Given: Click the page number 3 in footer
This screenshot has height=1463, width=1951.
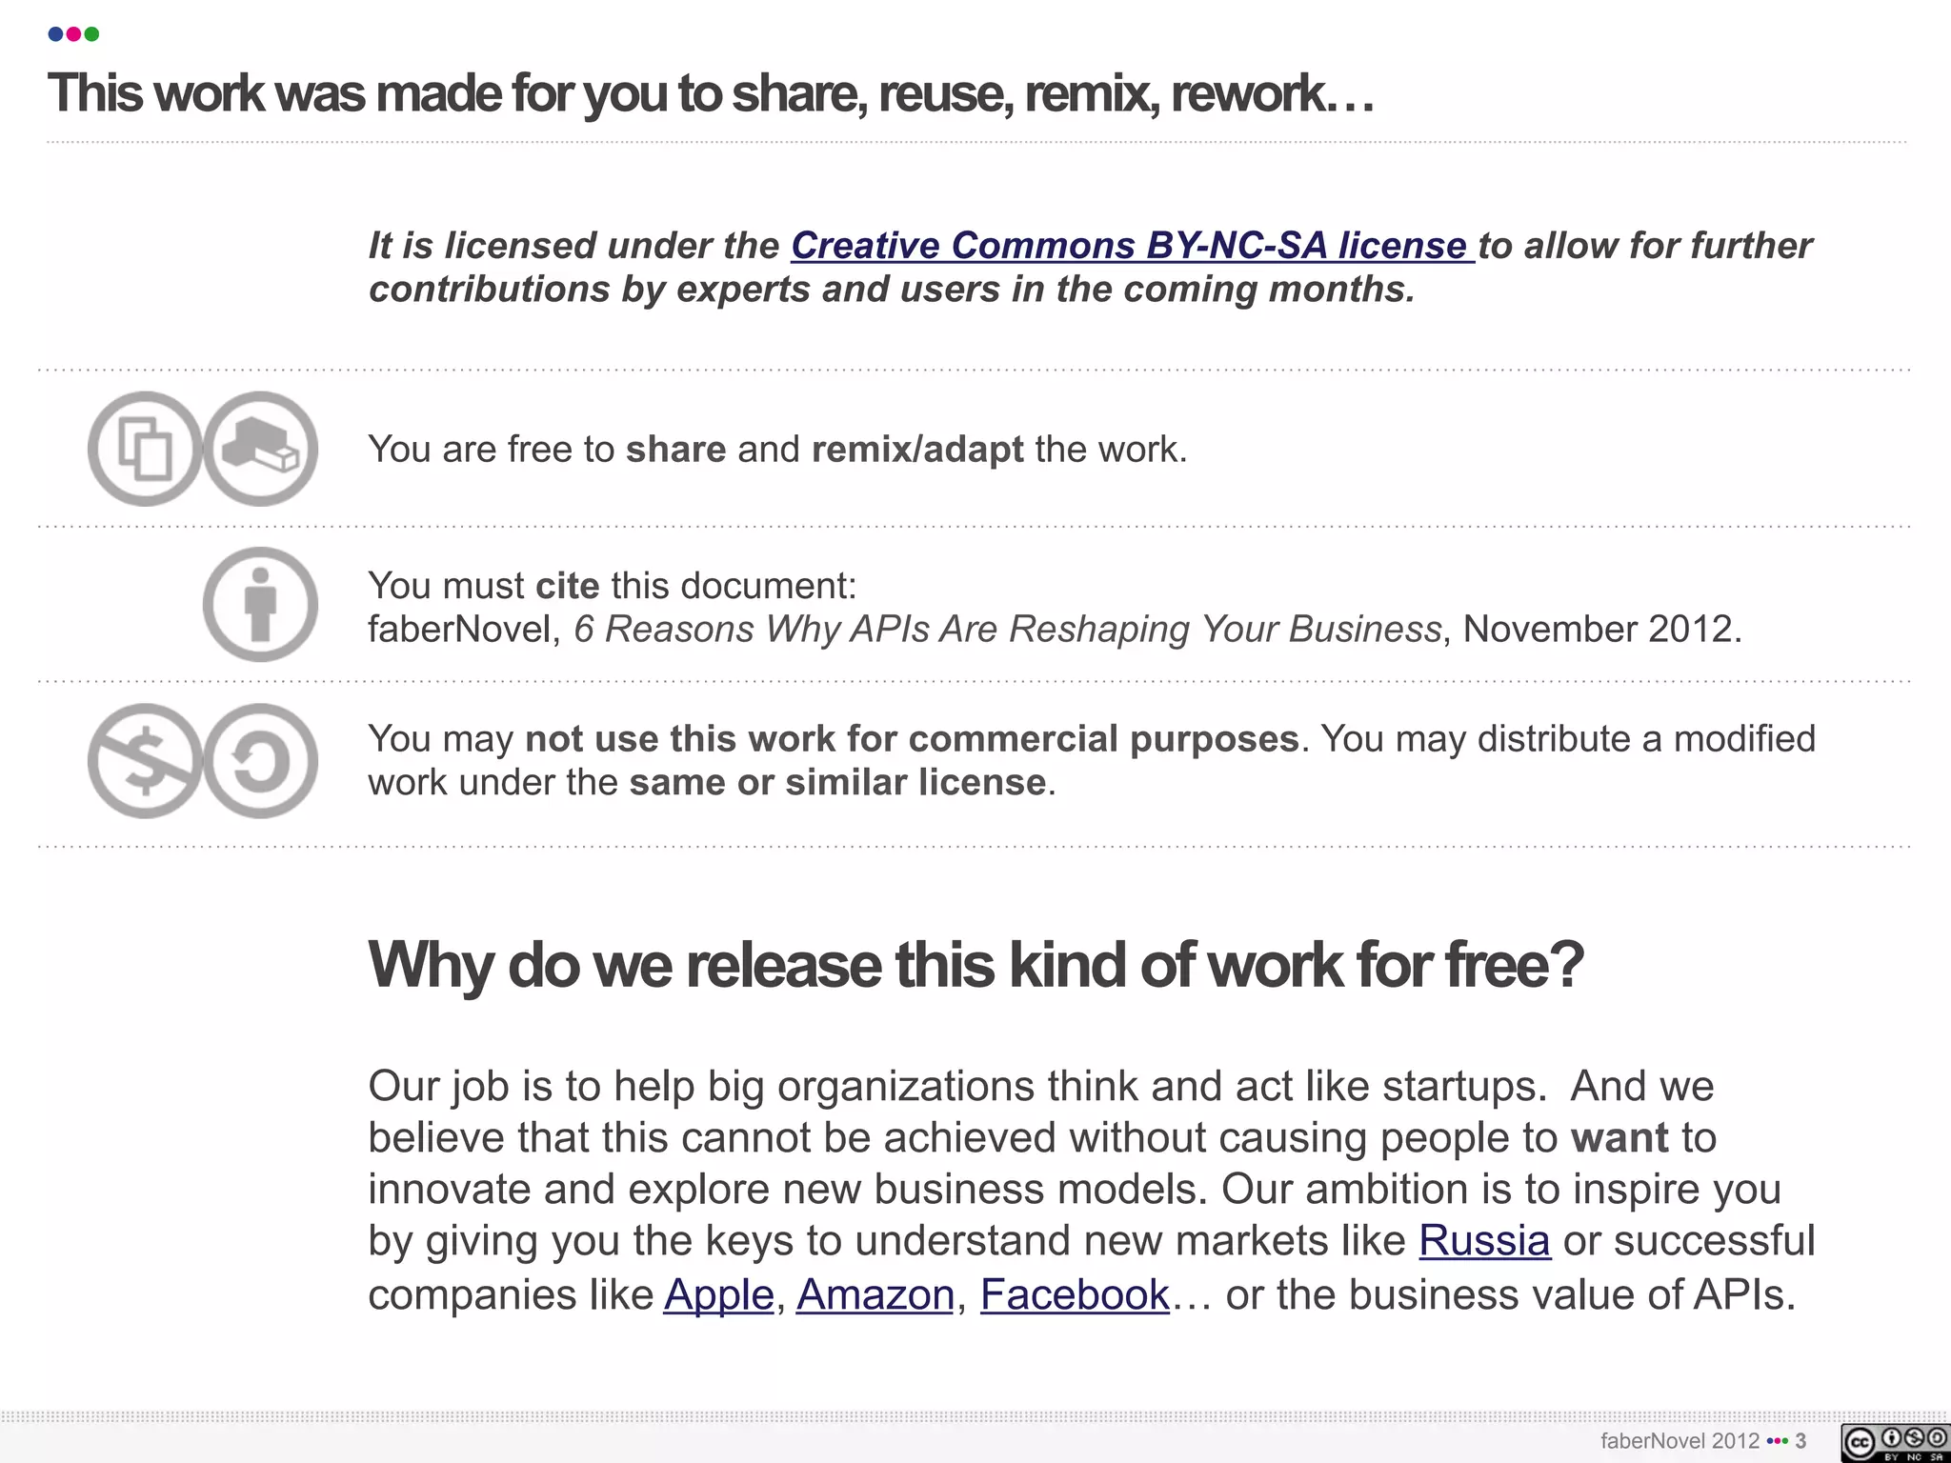Looking at the screenshot, I should [1800, 1441].
